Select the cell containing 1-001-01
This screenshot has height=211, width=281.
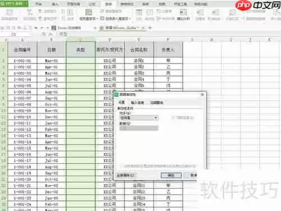[x=22, y=61]
